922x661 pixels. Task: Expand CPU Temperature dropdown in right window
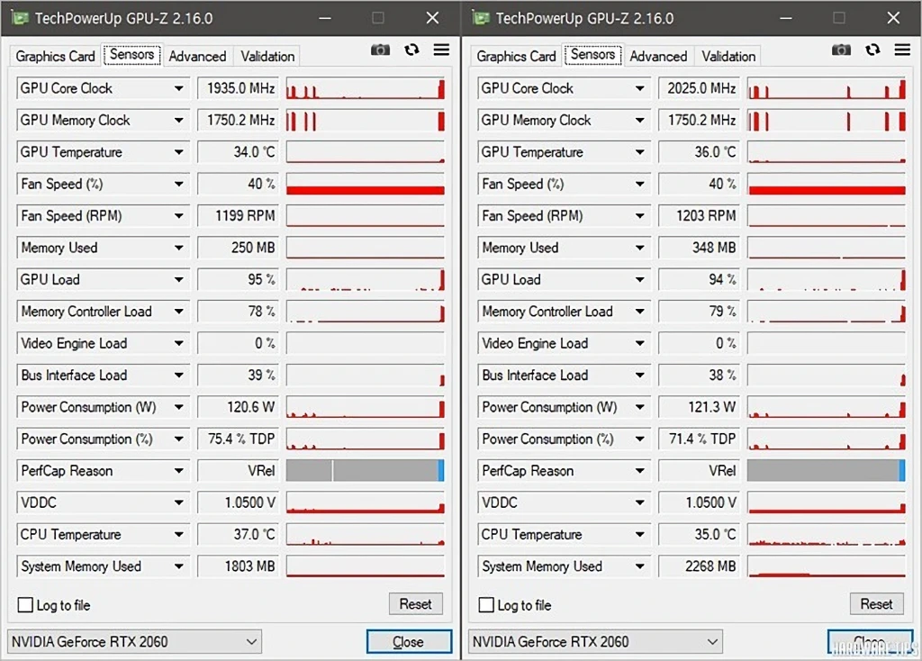tap(639, 535)
